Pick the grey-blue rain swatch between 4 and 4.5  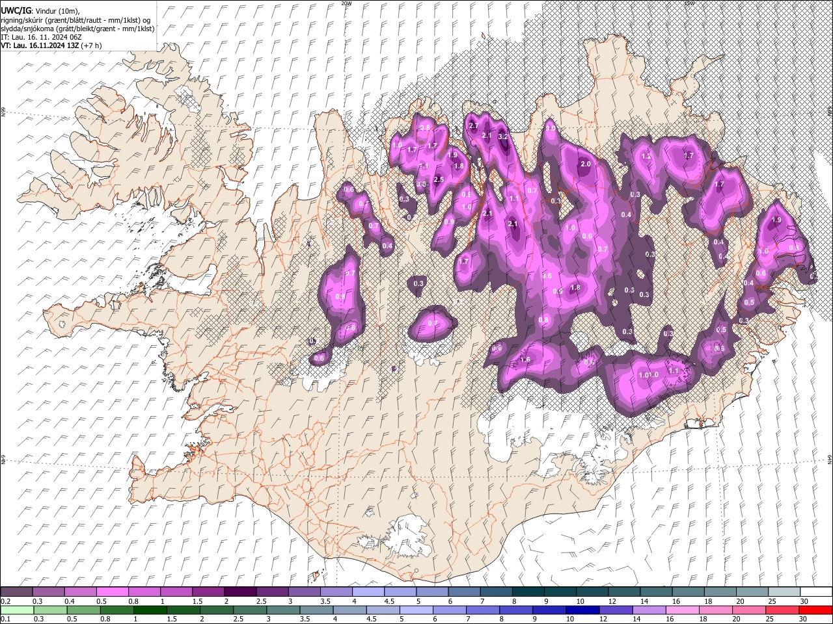pos(350,610)
